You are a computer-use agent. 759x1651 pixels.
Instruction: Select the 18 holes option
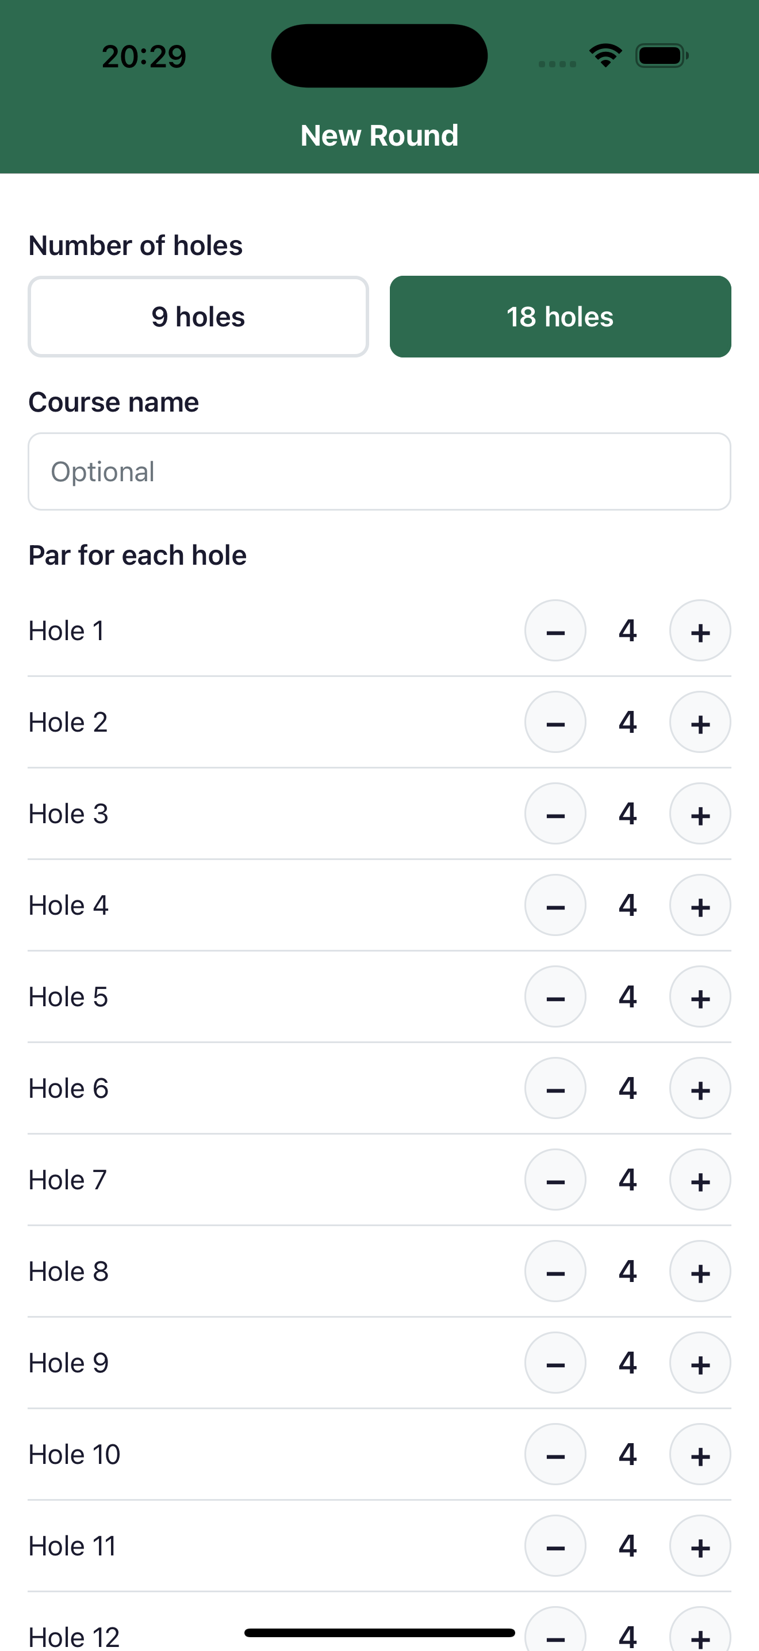[x=560, y=317]
